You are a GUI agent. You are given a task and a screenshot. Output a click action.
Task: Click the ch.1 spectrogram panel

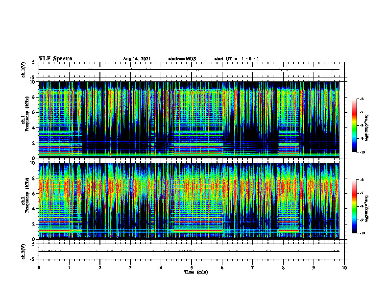189,120
